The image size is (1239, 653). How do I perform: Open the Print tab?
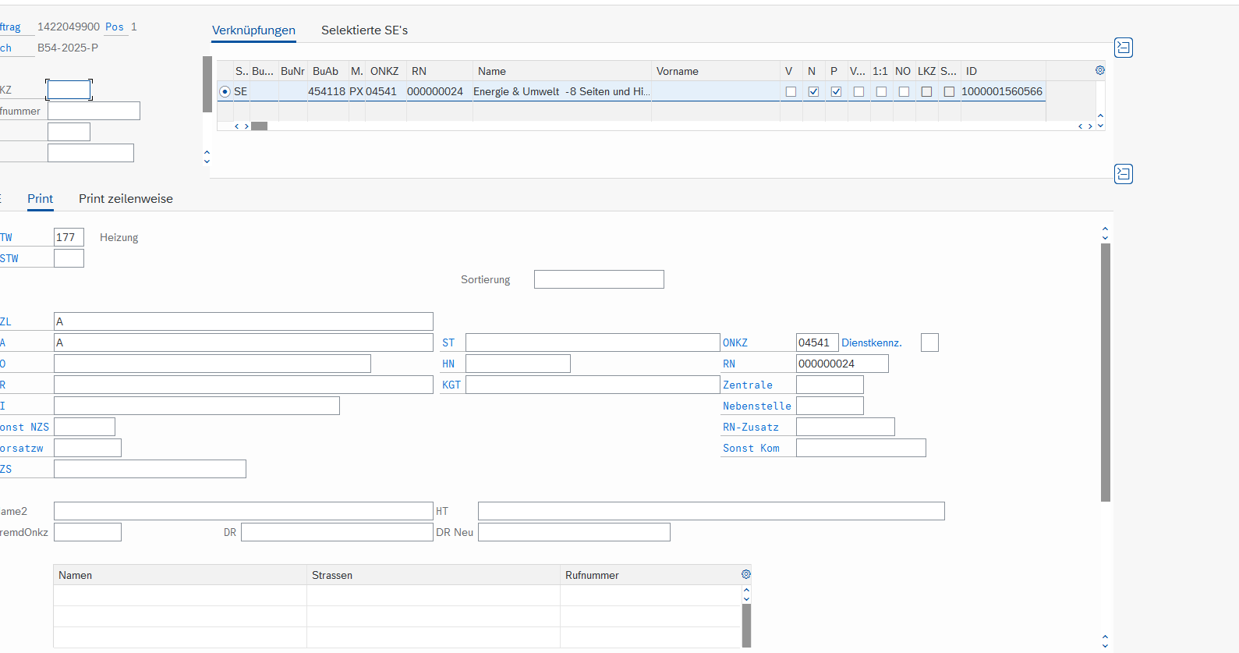click(40, 199)
